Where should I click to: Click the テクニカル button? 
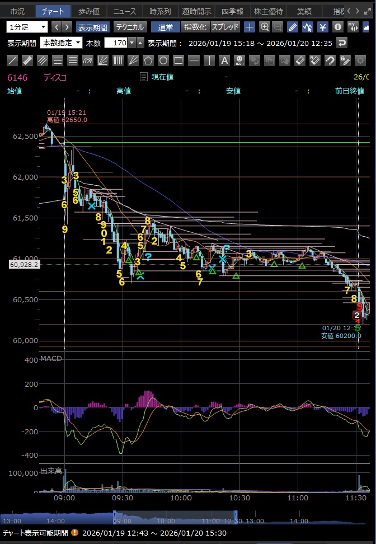click(130, 27)
